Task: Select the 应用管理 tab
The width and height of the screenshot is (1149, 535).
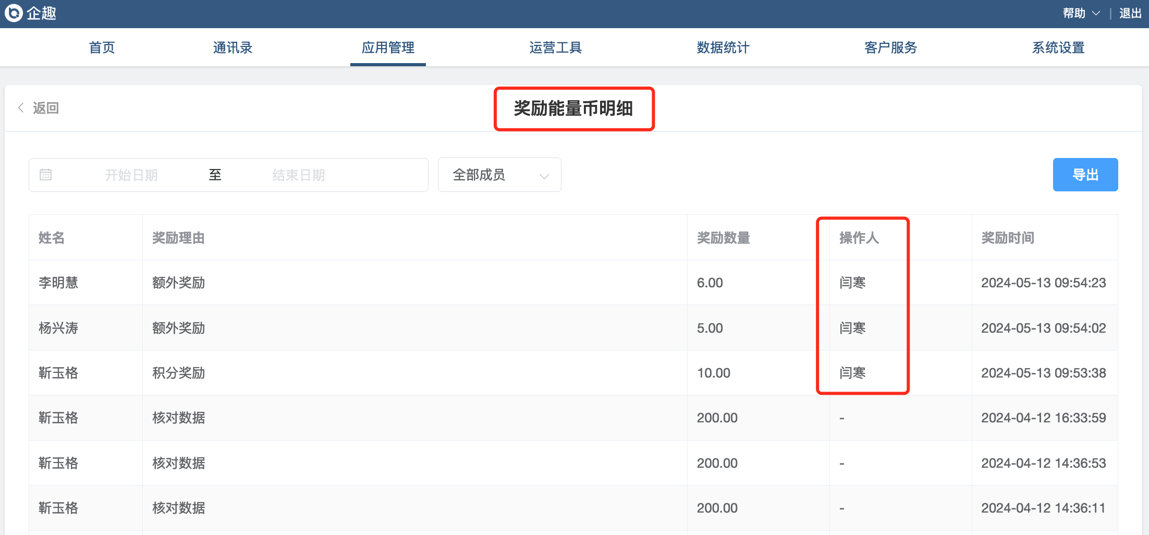Action: pos(388,48)
